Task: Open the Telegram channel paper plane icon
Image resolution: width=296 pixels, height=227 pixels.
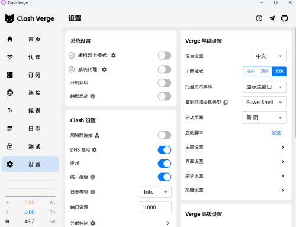Action: 272,18
